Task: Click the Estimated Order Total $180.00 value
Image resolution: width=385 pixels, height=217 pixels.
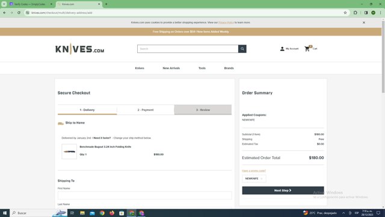Action: click(x=316, y=158)
